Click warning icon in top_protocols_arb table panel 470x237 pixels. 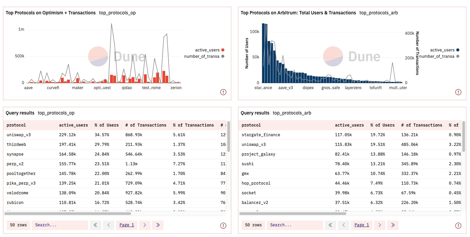pos(458,226)
